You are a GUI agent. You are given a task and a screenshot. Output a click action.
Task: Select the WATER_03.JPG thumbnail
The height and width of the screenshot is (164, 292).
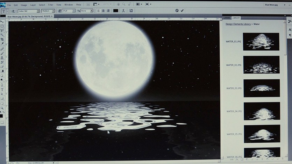261,88
